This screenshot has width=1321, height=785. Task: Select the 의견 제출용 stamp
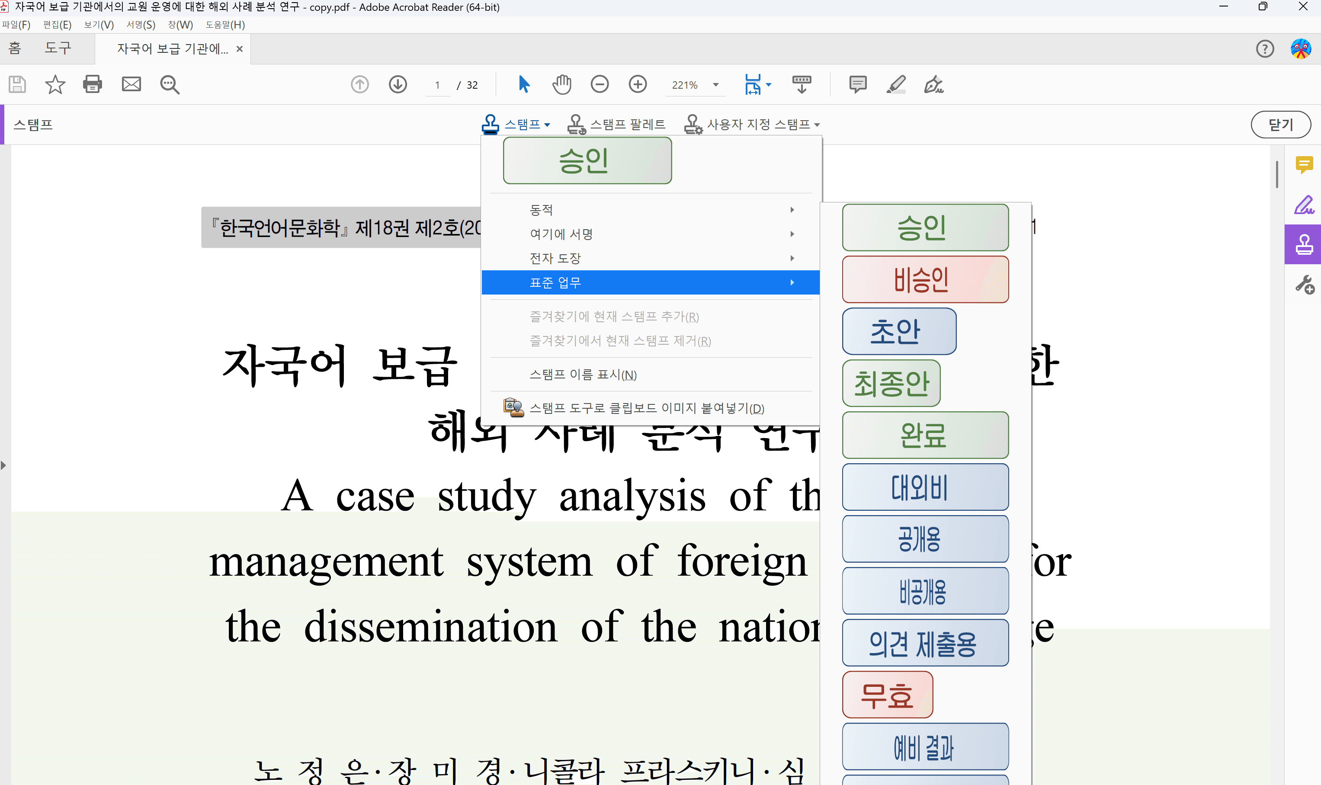[925, 643]
